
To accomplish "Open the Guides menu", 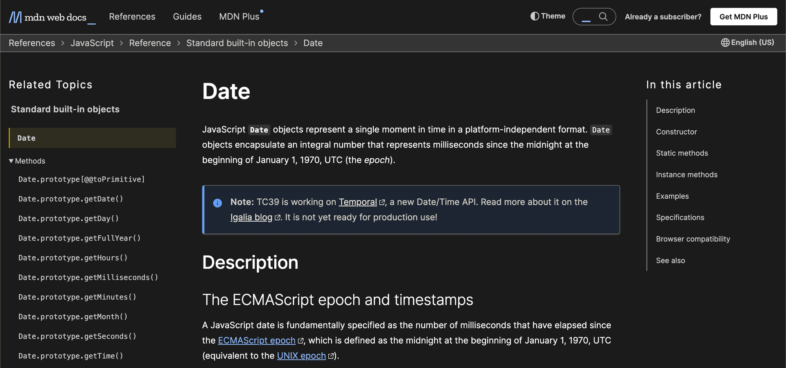I will coord(187,17).
